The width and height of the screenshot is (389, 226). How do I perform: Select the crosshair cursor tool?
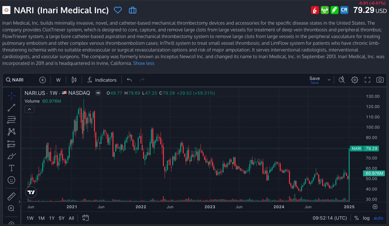[12, 96]
